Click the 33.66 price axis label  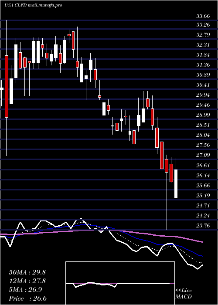(x=203, y=16)
